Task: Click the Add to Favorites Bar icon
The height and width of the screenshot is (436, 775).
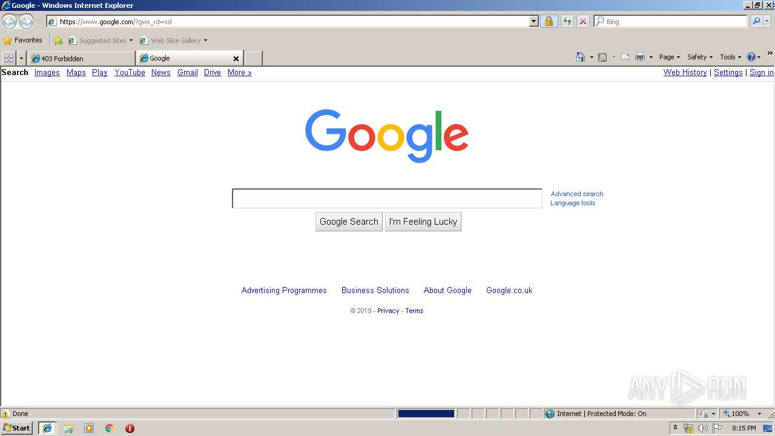Action: (x=58, y=41)
